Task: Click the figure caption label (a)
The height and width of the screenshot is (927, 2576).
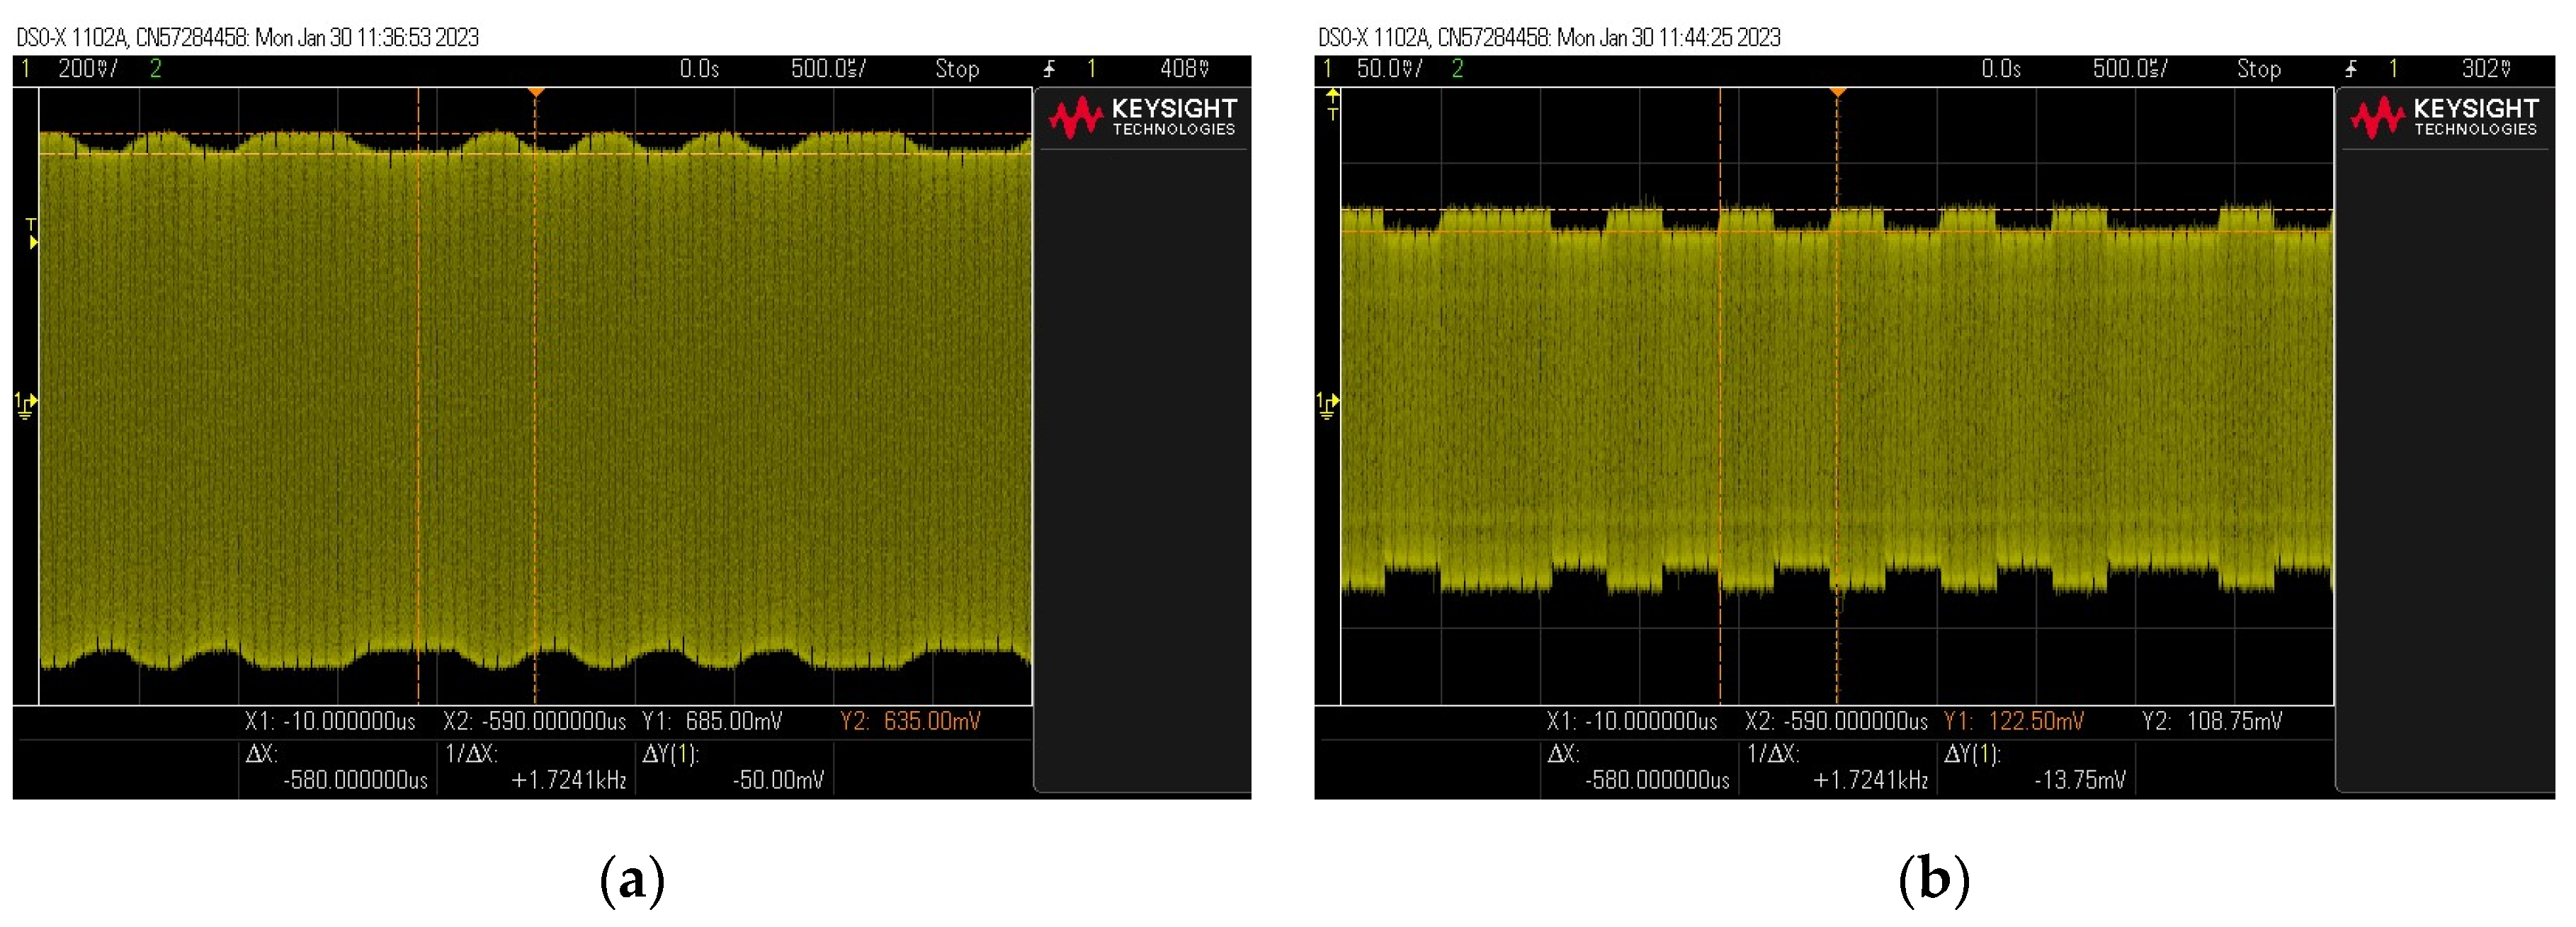Action: (632, 880)
